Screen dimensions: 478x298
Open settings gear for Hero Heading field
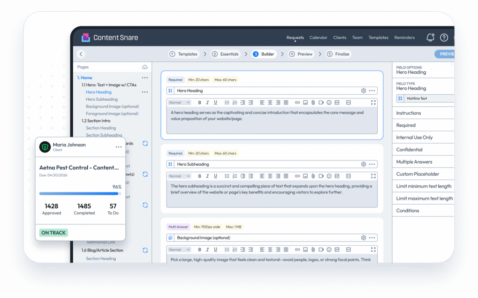(x=363, y=90)
